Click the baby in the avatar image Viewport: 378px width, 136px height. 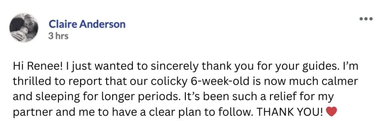pos(19,31)
